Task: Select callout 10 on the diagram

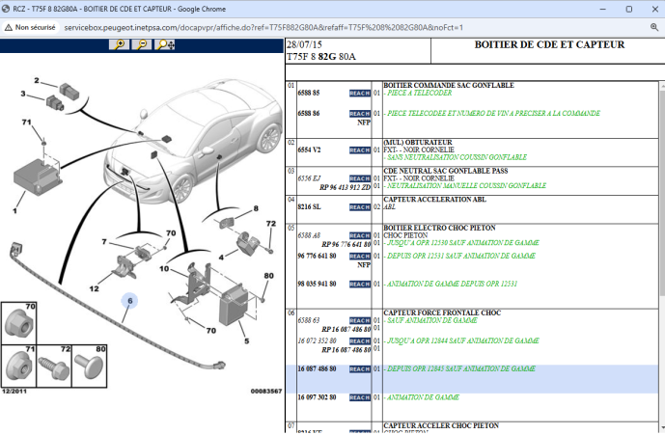Action: pyautogui.click(x=164, y=268)
